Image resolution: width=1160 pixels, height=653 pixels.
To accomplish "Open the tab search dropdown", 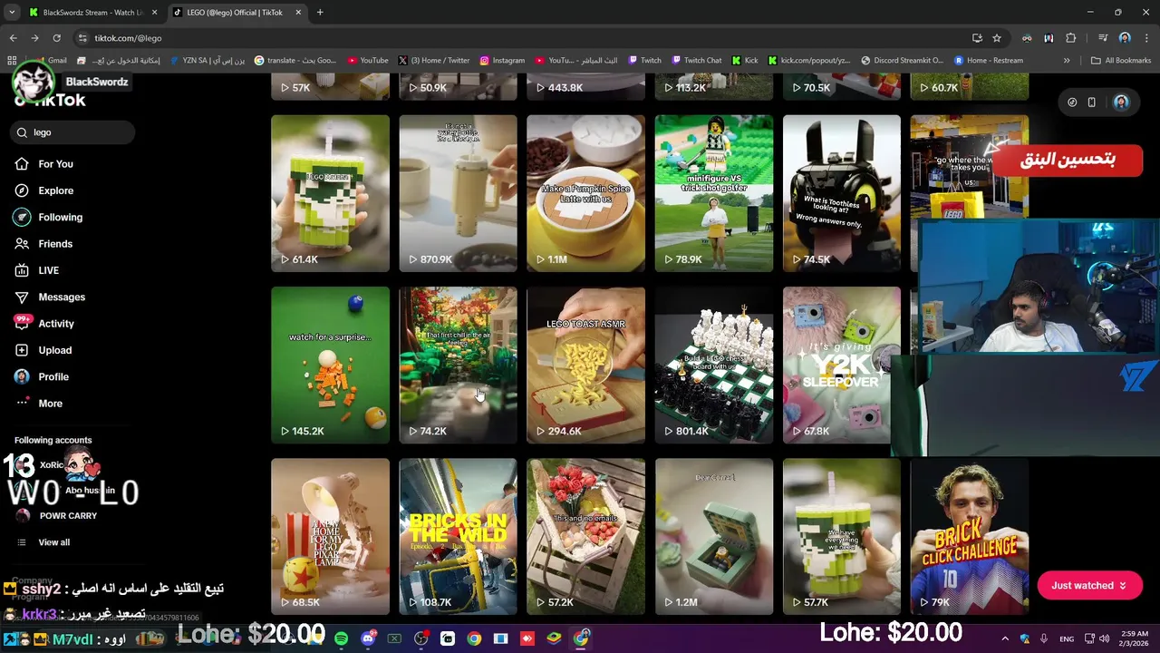I will point(12,13).
